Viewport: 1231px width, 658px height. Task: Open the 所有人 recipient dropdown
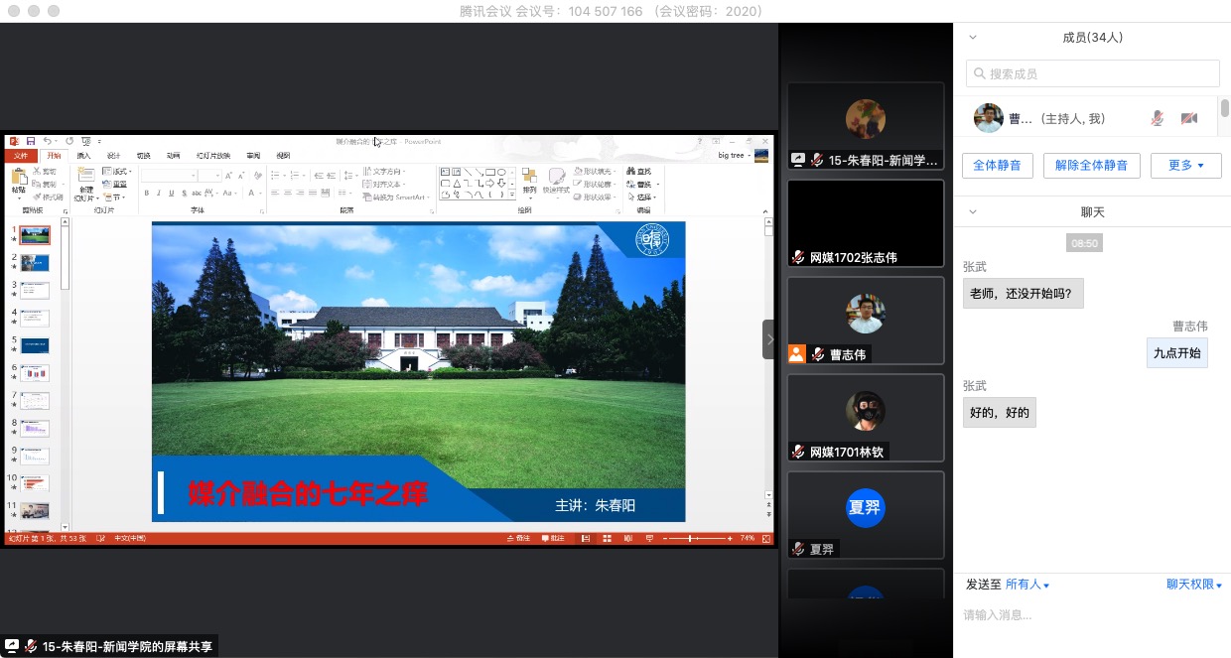click(x=1027, y=586)
